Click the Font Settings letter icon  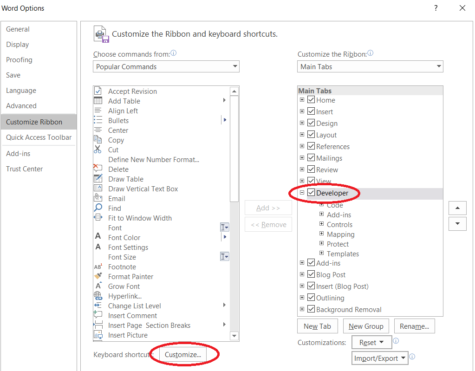tap(98, 247)
